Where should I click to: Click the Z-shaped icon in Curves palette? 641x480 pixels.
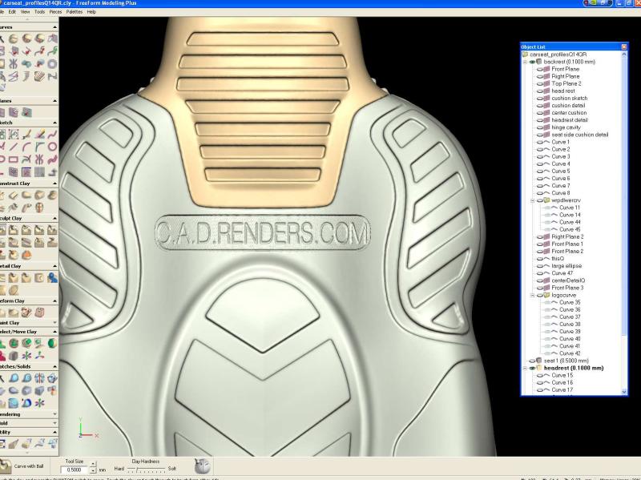tap(52, 76)
